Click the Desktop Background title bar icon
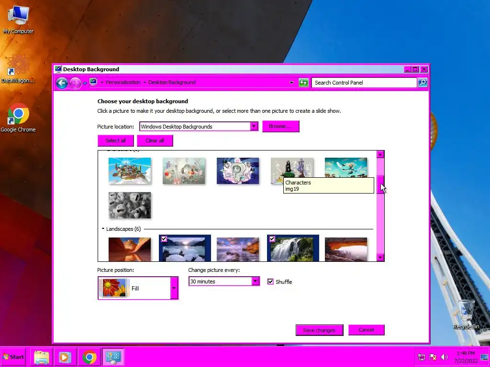490x367 pixels. coord(58,69)
